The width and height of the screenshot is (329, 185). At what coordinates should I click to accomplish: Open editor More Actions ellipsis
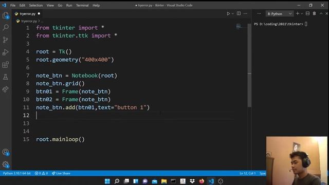pos(245,14)
